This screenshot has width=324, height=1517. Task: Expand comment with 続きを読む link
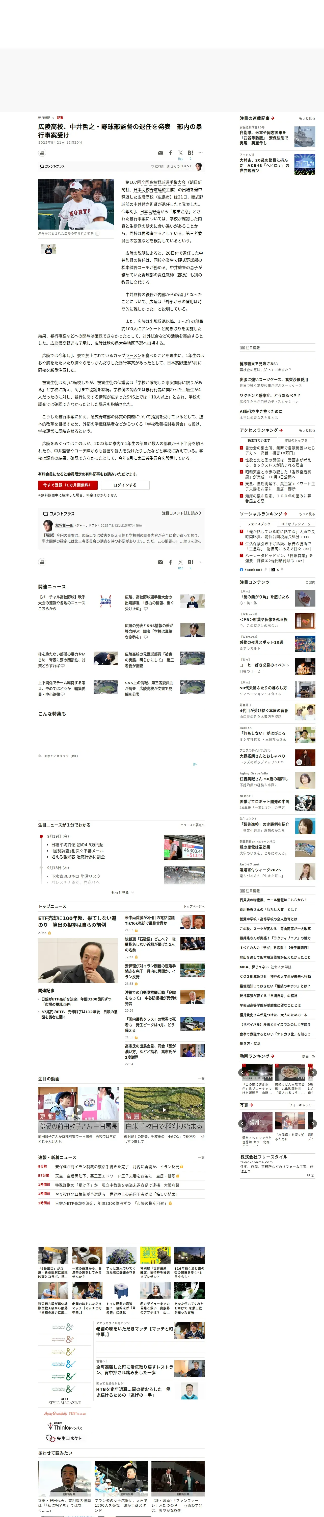[x=191, y=541]
